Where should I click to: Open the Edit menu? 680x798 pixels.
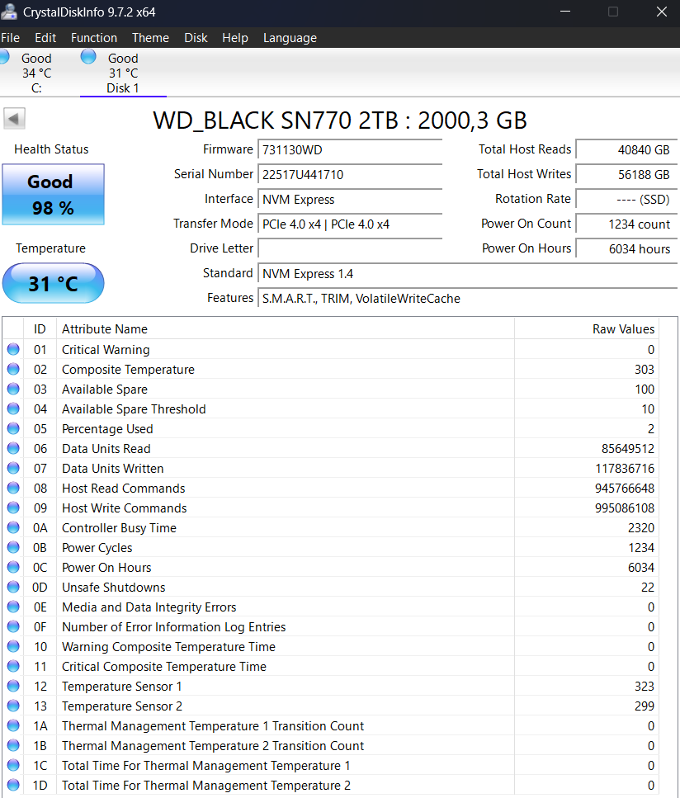point(45,38)
